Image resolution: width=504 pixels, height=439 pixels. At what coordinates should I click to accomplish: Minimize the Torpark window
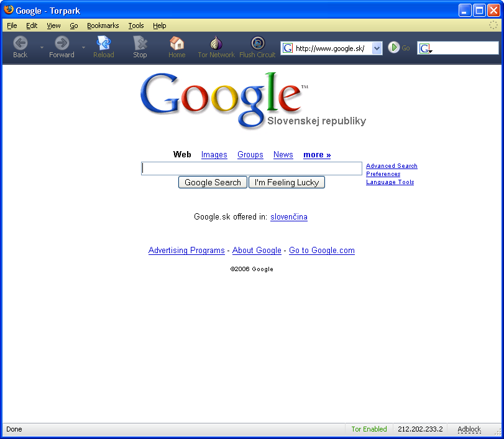click(x=464, y=11)
